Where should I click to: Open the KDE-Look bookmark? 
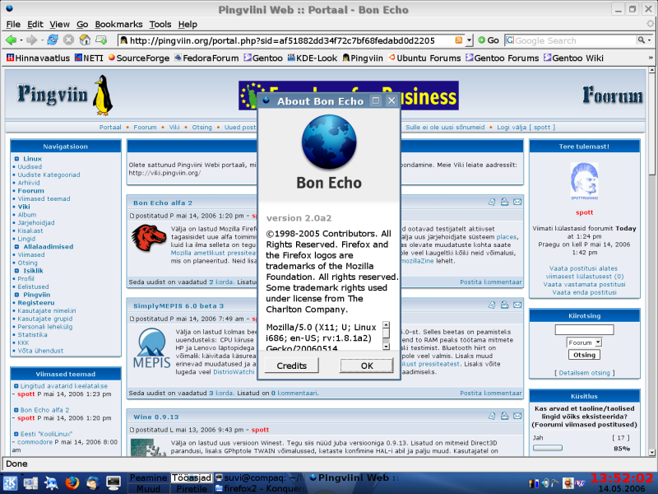[313, 58]
